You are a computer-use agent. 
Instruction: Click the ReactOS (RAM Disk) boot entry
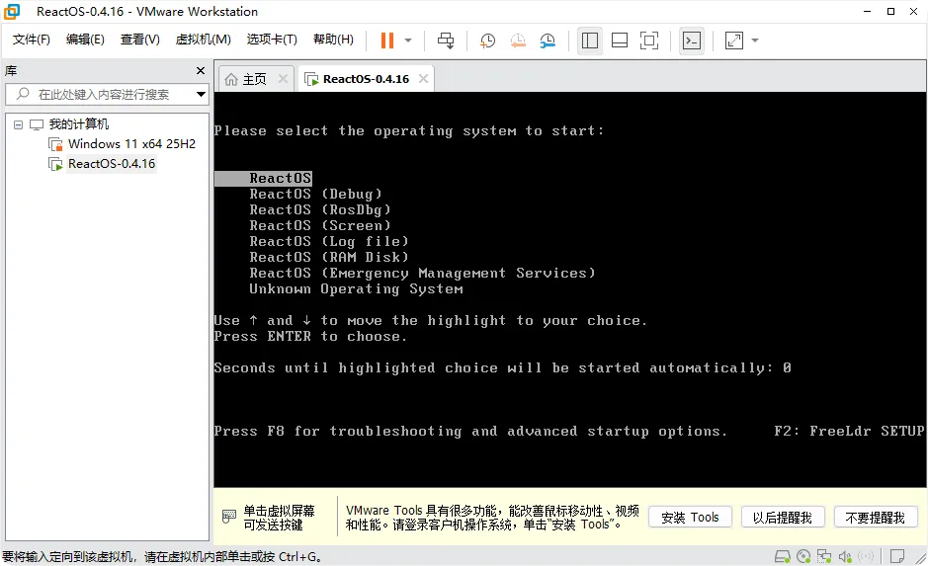click(x=329, y=257)
